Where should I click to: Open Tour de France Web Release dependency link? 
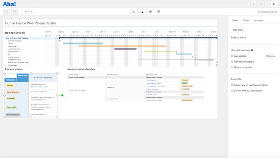coord(77,90)
